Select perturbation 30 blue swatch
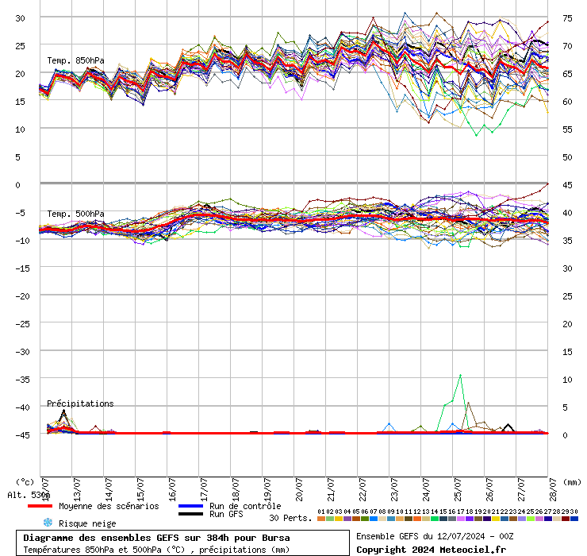 (574, 519)
